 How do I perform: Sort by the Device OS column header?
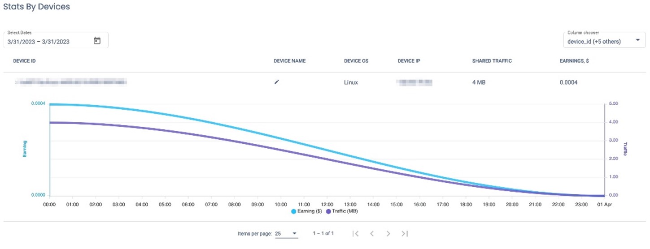pyautogui.click(x=356, y=61)
